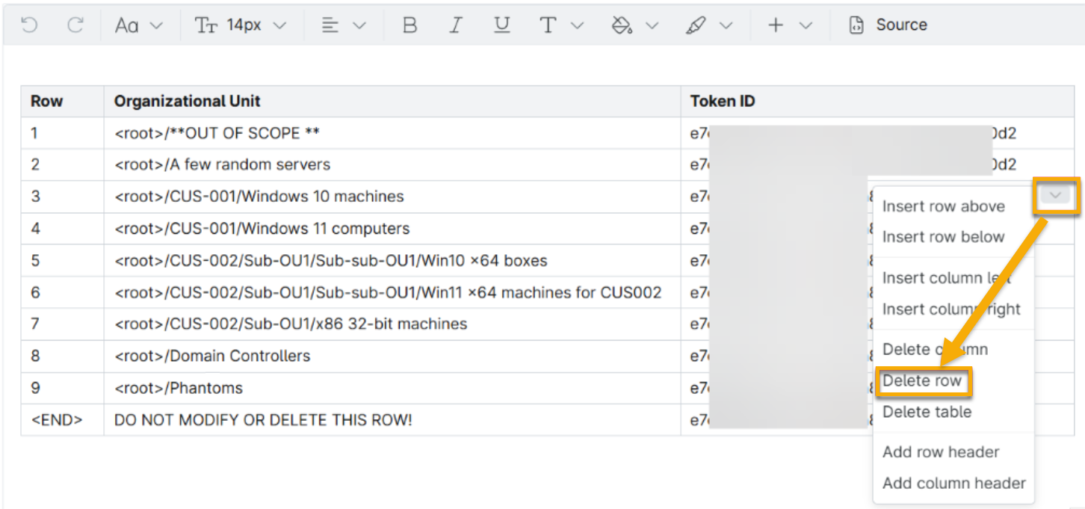Image resolution: width=1085 pixels, height=509 pixels.
Task: Switch to Source view
Action: [888, 25]
